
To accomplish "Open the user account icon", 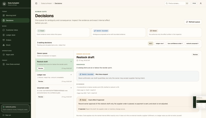I will pyautogui.click(x=201, y=3).
